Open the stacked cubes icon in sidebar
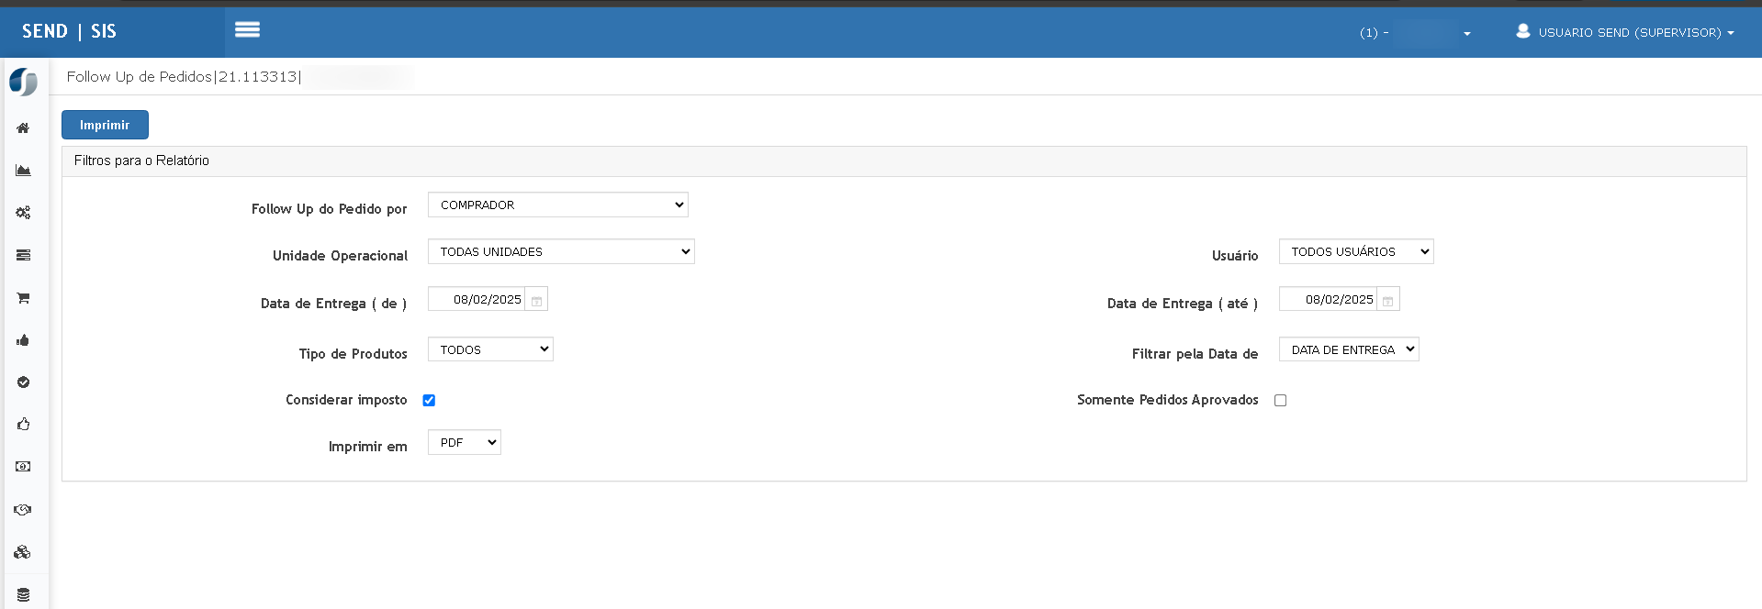Screen dimensions: 1762x609 [x=23, y=552]
